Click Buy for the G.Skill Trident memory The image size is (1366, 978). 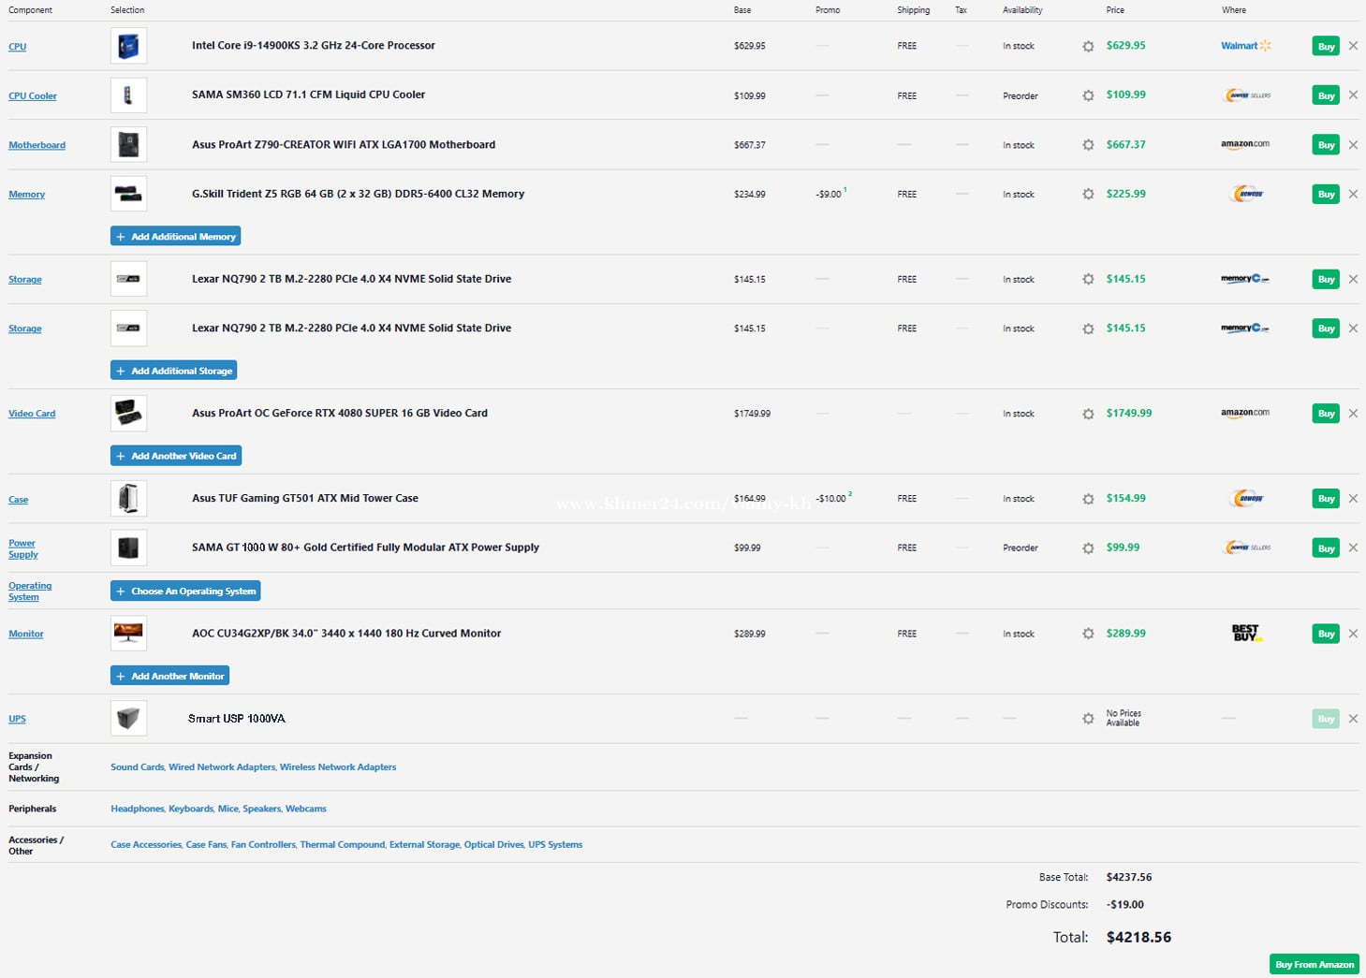coord(1326,195)
